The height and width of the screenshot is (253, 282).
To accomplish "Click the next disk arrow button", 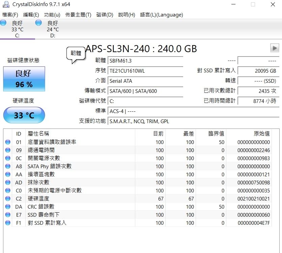I will 275,48.
